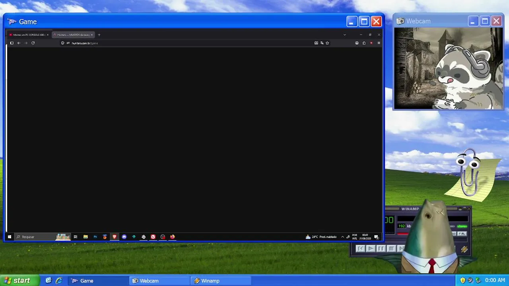Image resolution: width=509 pixels, height=286 pixels.
Task: Minimize the Game window
Action: click(x=352, y=21)
